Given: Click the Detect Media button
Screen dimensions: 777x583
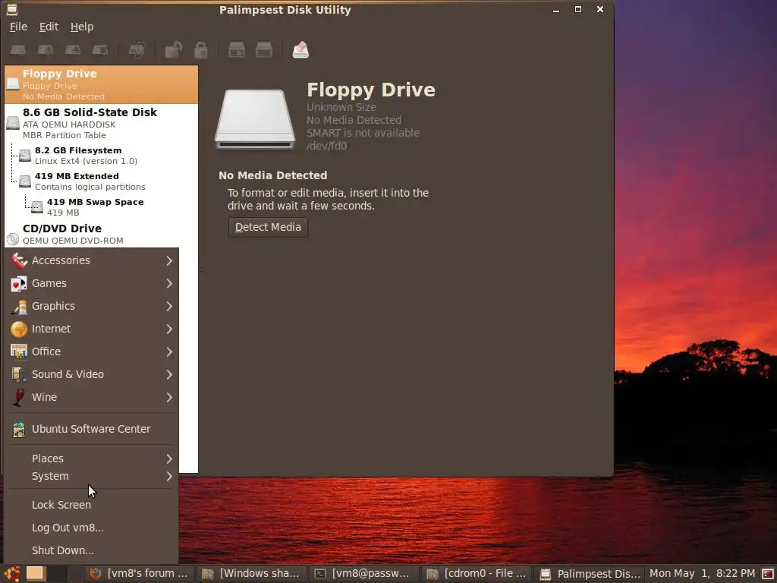Looking at the screenshot, I should 268,227.
